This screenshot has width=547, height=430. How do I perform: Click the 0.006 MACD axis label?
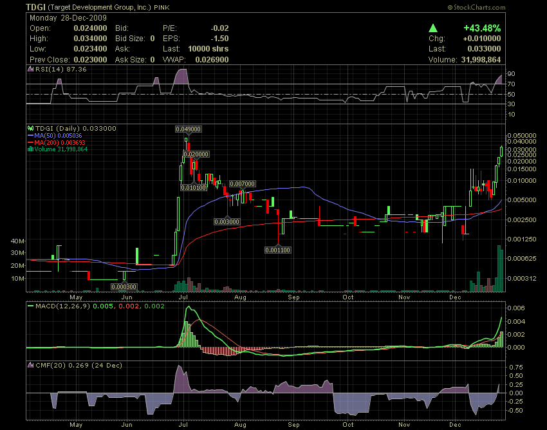[x=515, y=308]
